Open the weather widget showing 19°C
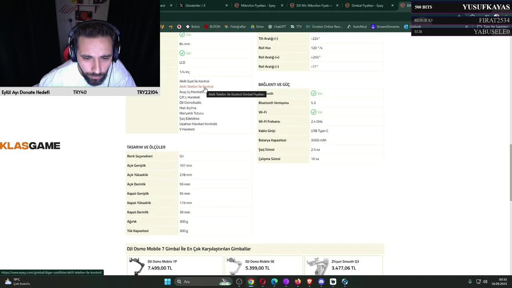Viewport: 512px width, 288px height. point(17,282)
